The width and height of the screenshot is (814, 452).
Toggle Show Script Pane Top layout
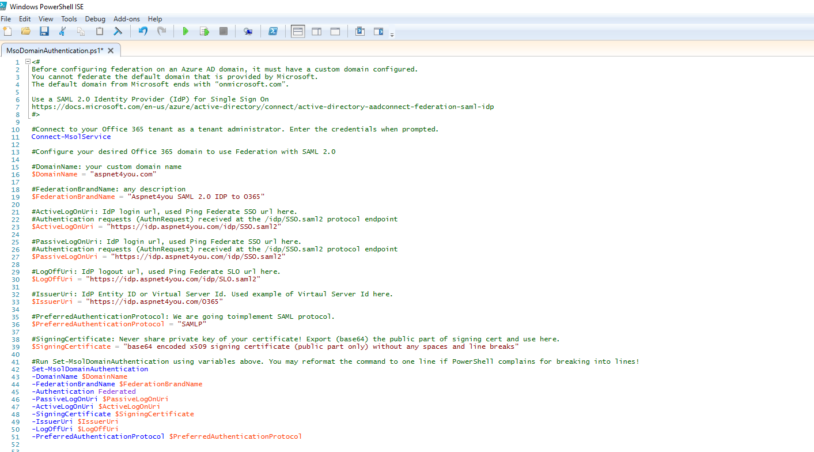298,31
